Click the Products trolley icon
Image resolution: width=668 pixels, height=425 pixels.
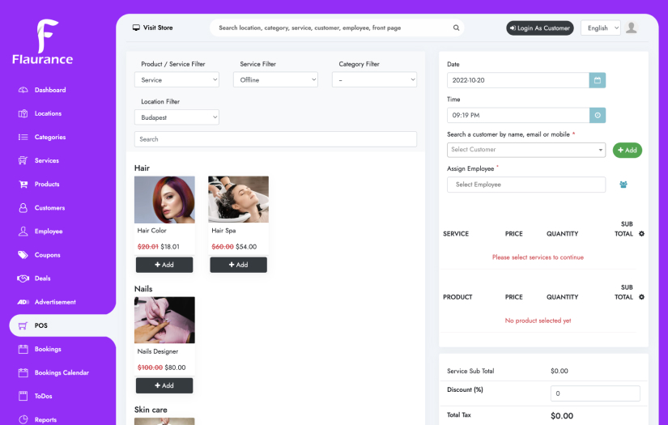23,184
